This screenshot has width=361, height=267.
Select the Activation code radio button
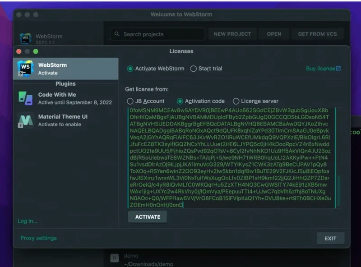pyautogui.click(x=180, y=101)
